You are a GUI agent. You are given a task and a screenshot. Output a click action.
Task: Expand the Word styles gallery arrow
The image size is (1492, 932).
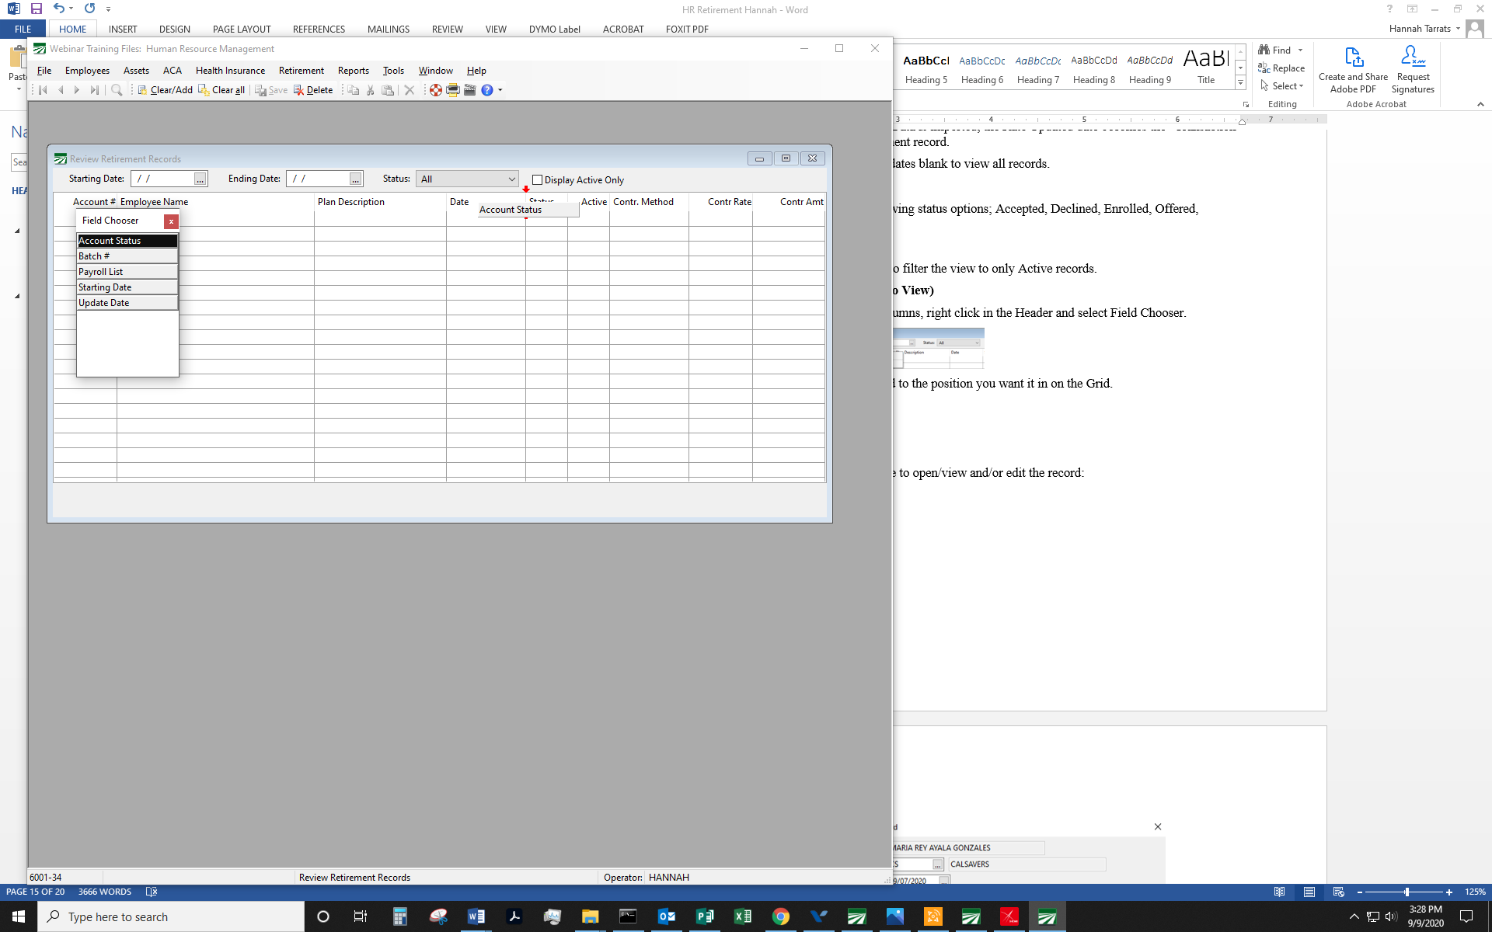(x=1240, y=82)
